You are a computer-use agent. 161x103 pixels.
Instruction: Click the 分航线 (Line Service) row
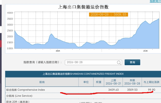(x=83, y=96)
